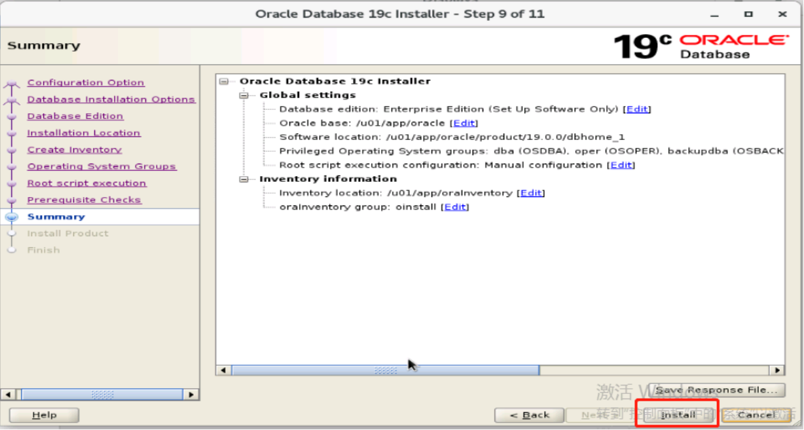Open Root script execution step

click(x=87, y=183)
